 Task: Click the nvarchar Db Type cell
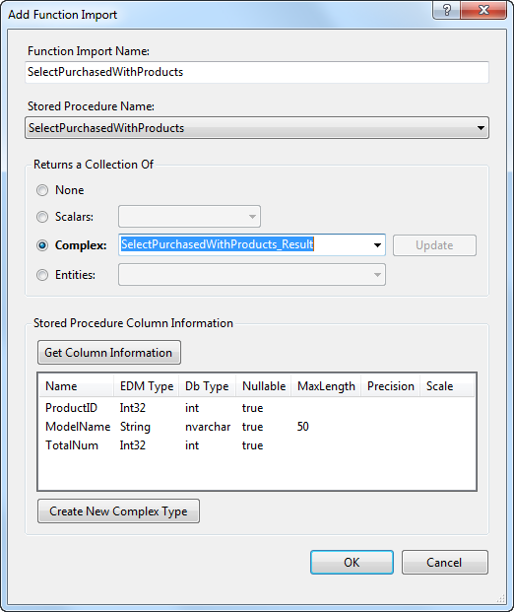pos(208,427)
